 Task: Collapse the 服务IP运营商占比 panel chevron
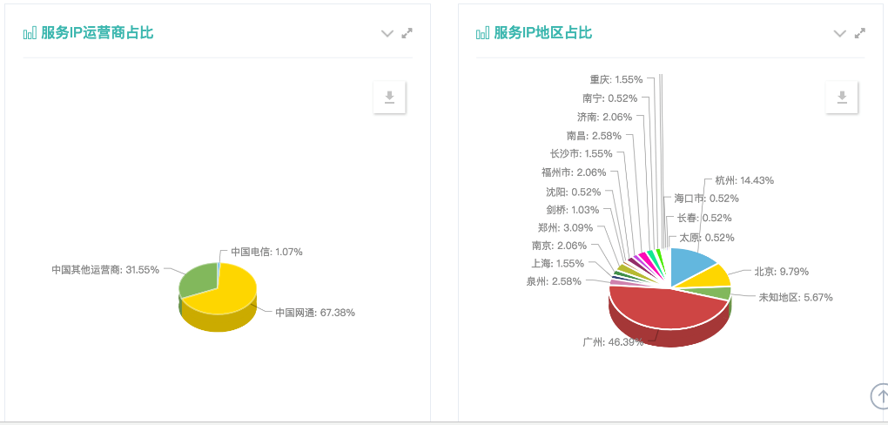(x=387, y=33)
